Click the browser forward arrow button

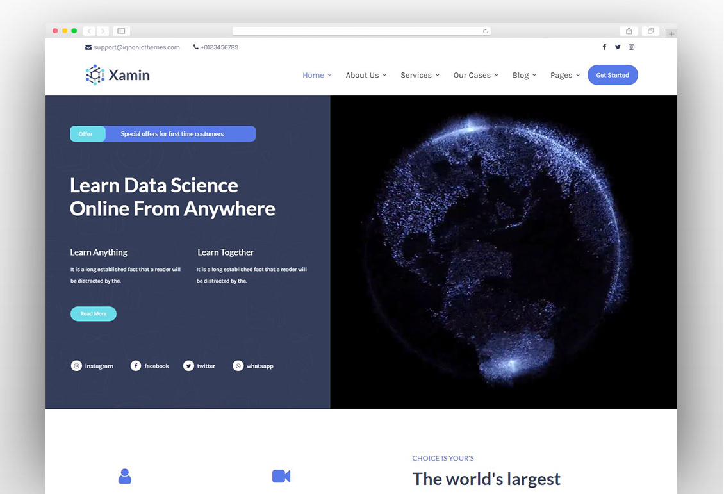103,31
